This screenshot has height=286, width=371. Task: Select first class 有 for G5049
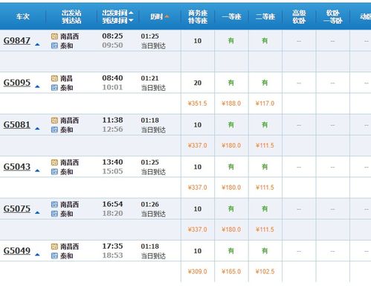(x=231, y=251)
